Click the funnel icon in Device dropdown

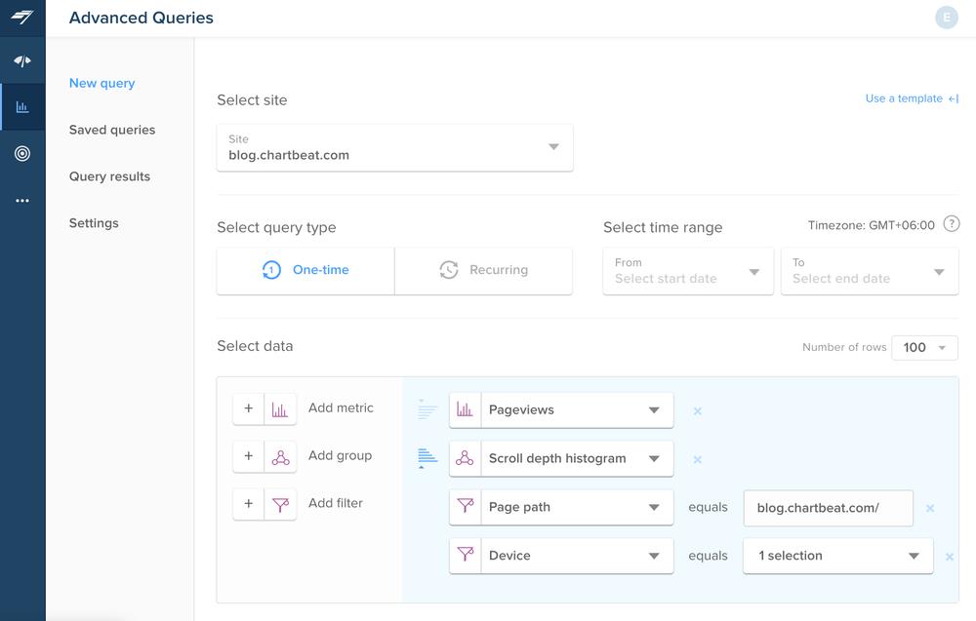(x=465, y=555)
